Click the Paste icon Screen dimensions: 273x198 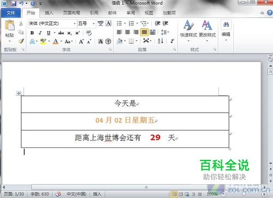pyautogui.click(x=10, y=25)
